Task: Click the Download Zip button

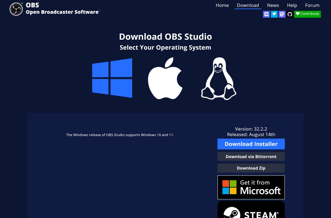Action: click(x=251, y=168)
